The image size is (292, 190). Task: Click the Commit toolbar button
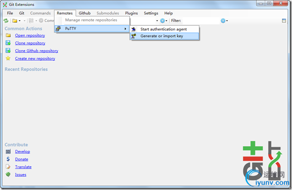[x=47, y=21]
